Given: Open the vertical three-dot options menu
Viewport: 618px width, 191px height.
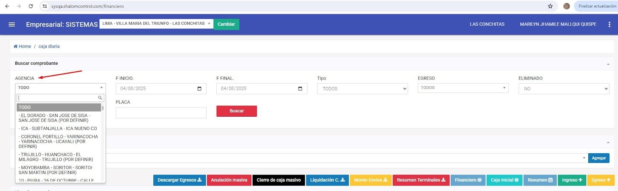Looking at the screenshot, I should point(609,24).
